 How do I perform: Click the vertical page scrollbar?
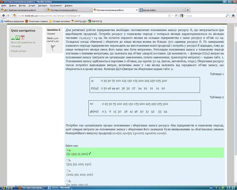click(x=235, y=105)
